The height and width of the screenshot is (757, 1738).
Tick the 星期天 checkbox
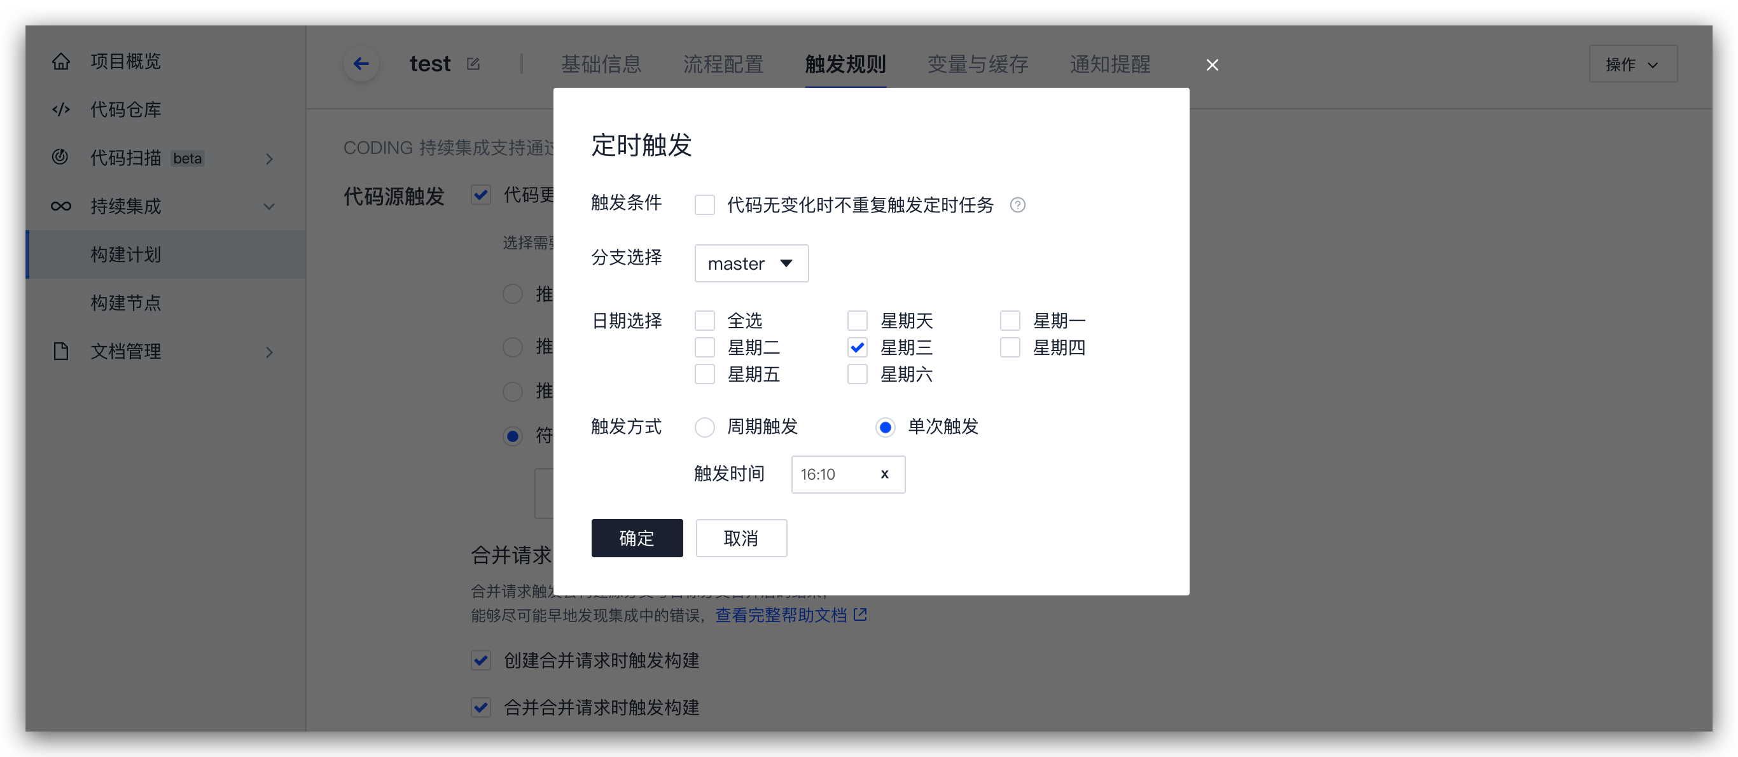tap(857, 321)
